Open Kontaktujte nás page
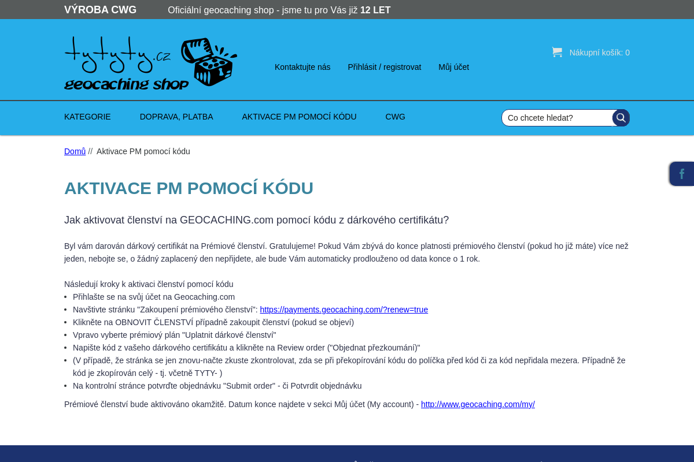The height and width of the screenshot is (462, 694). [x=302, y=67]
